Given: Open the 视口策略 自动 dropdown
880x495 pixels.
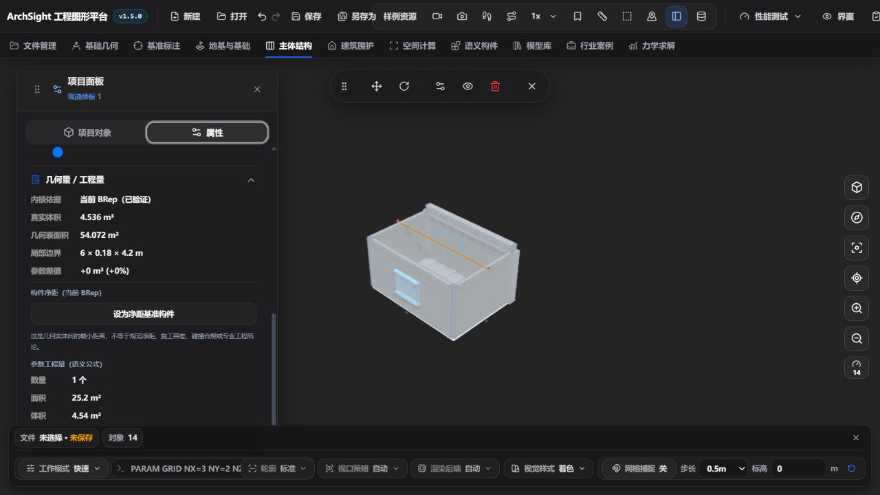Looking at the screenshot, I should tap(362, 468).
